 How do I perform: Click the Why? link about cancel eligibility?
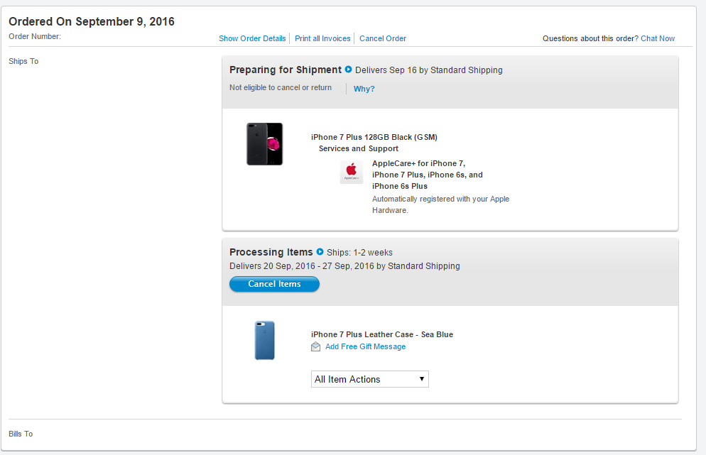tap(364, 89)
